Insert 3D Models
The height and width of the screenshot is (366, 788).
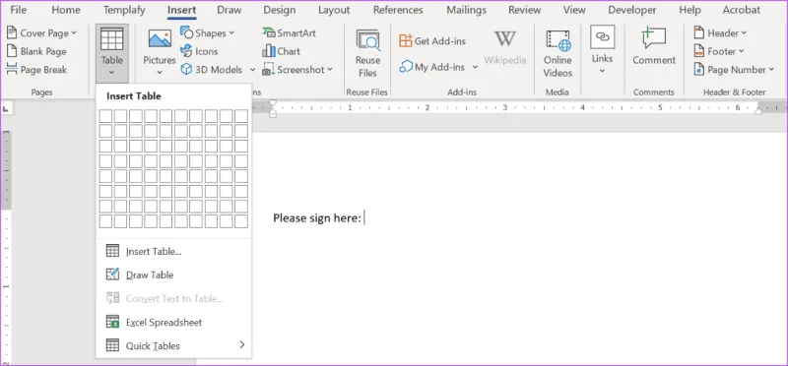[212, 70]
